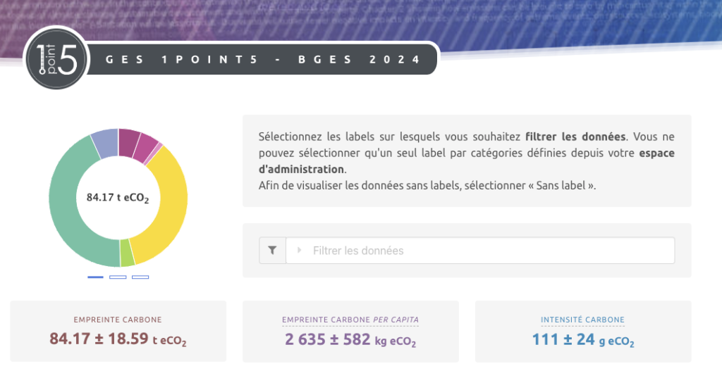722x378 pixels.
Task: Select the first active carousel indicator
Action: (95, 277)
